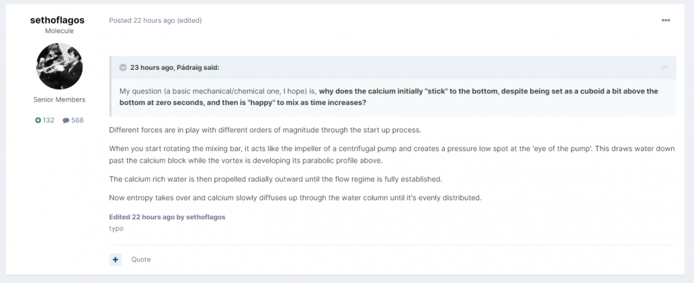Collapse the quoted Pádraig block with the chevron
This screenshot has width=694, height=283.
tap(123, 68)
